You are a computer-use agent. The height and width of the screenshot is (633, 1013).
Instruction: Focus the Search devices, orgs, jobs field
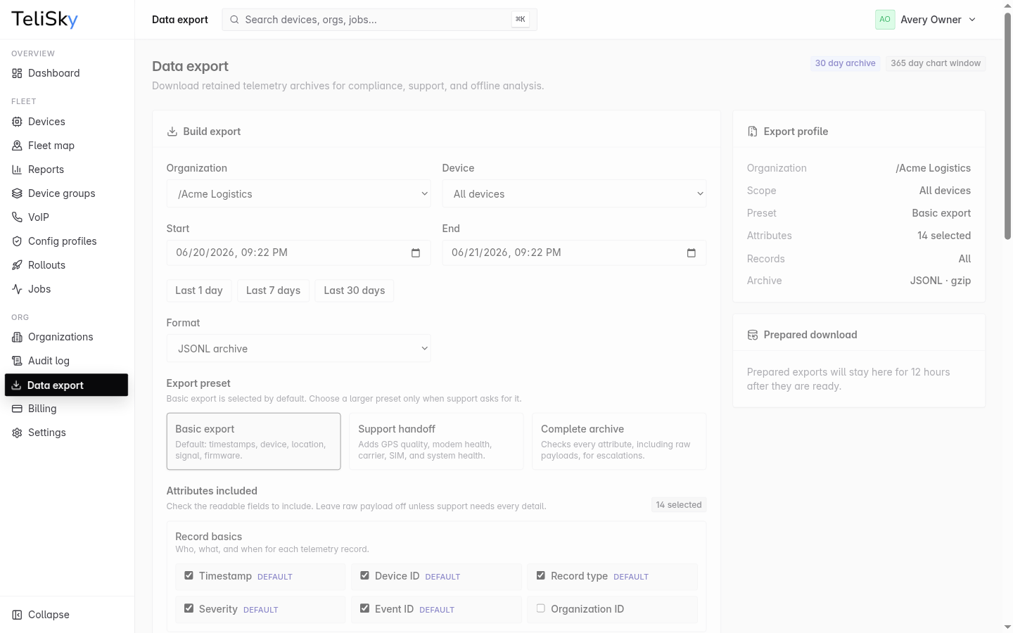(380, 20)
